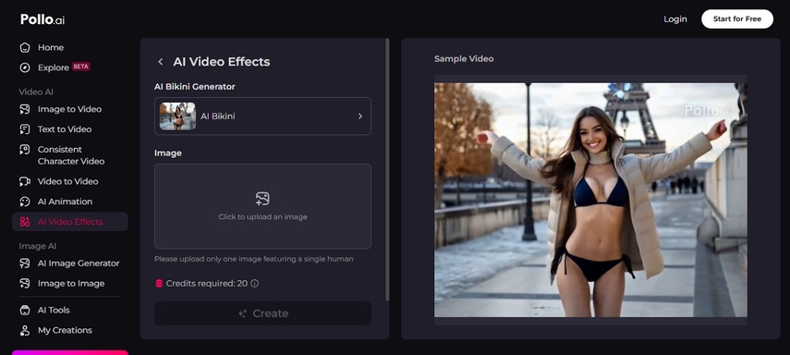
Task: Open the AI Bikini effect selector
Action: click(x=262, y=116)
